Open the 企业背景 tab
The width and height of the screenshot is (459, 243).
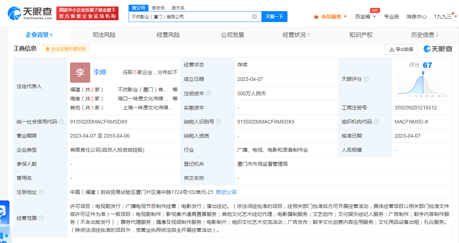39,35
